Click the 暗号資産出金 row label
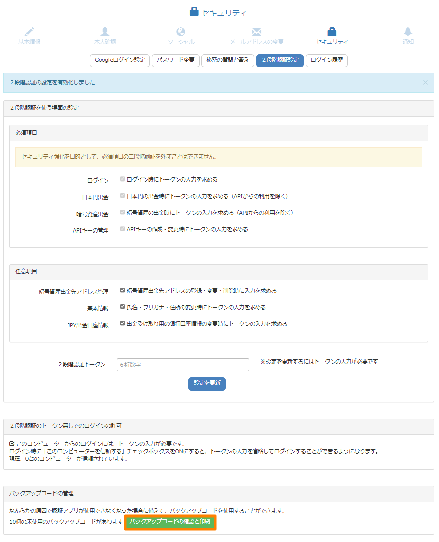This screenshot has height=542, width=439. click(x=93, y=214)
